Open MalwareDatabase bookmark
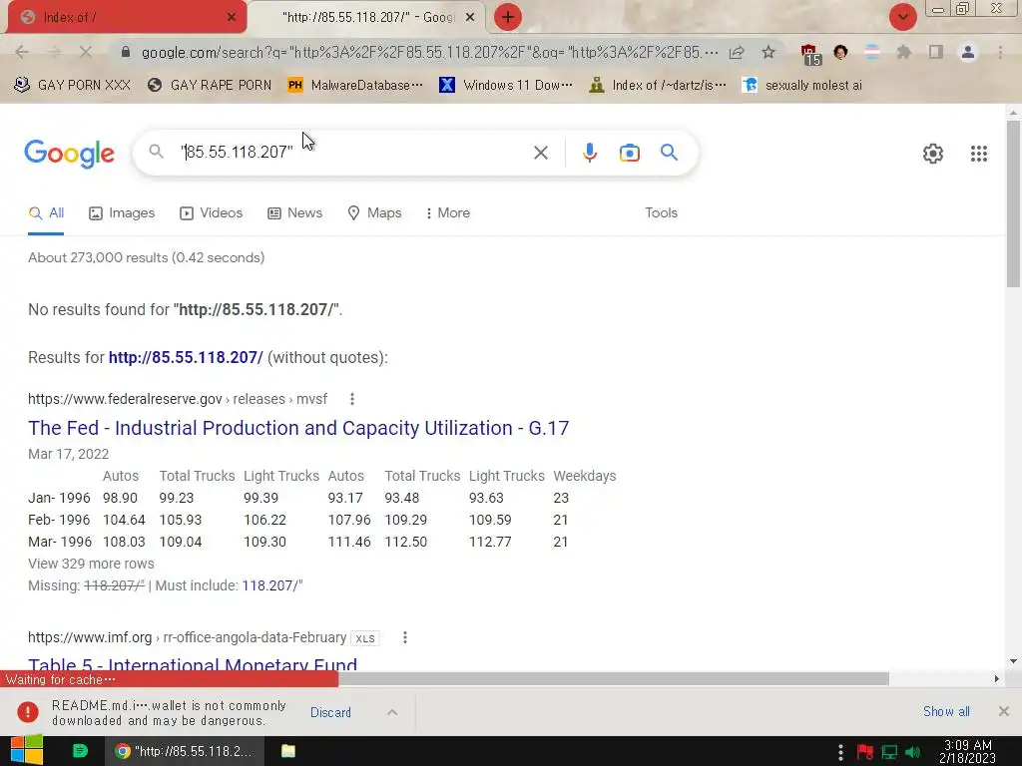Screen dimensions: 1022x766 click(x=355, y=85)
